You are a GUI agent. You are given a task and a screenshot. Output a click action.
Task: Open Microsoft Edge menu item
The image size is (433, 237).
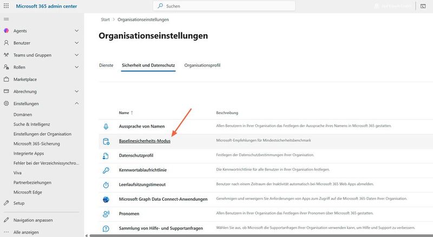click(x=28, y=192)
